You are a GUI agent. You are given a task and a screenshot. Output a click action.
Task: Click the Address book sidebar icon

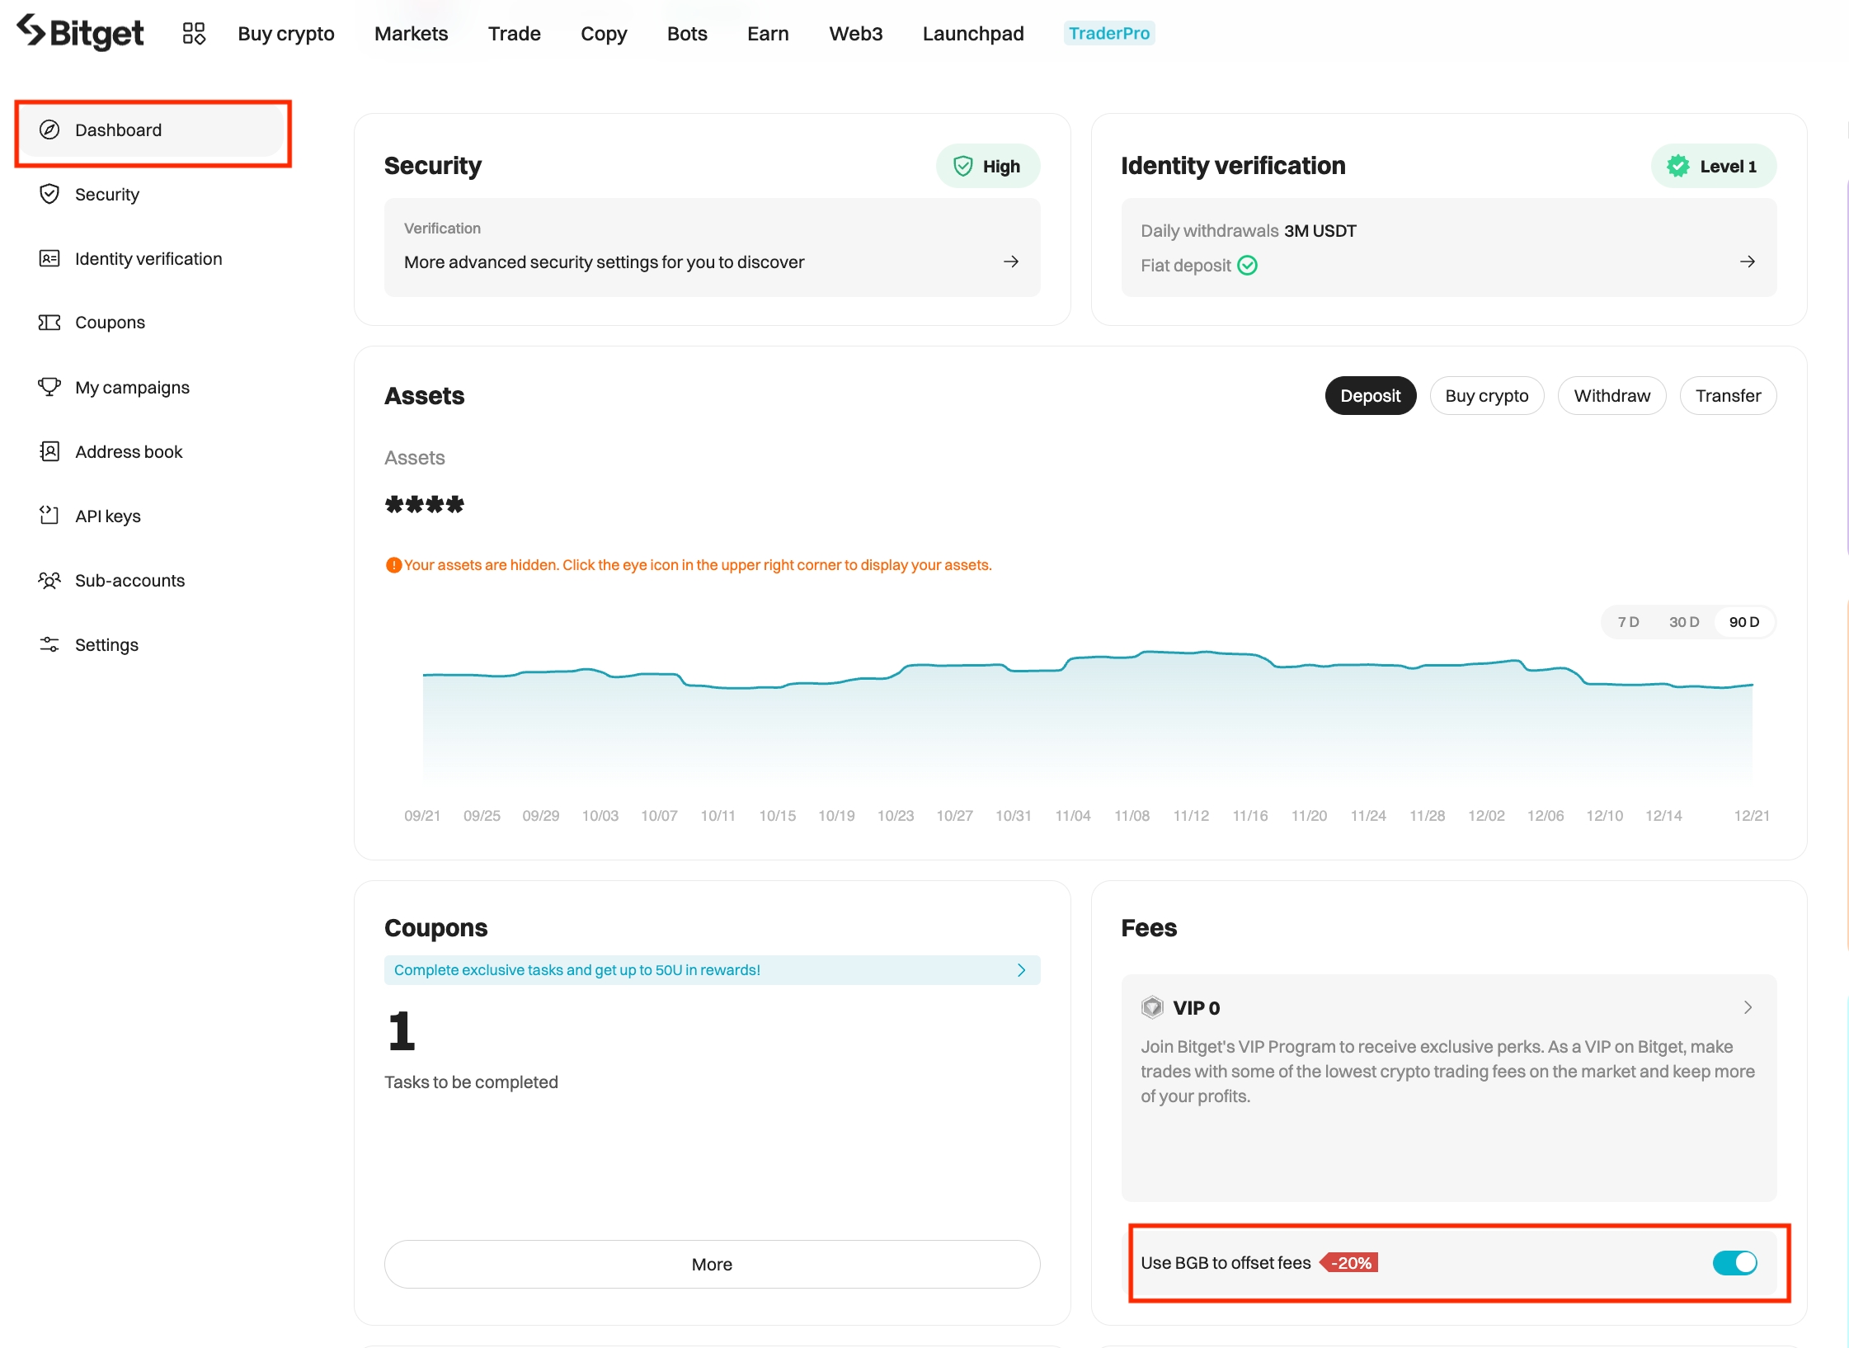pyautogui.click(x=49, y=451)
